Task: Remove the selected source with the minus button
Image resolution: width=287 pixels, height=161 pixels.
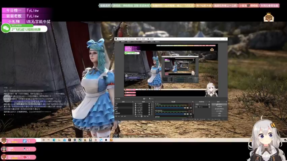Action: 139,116
